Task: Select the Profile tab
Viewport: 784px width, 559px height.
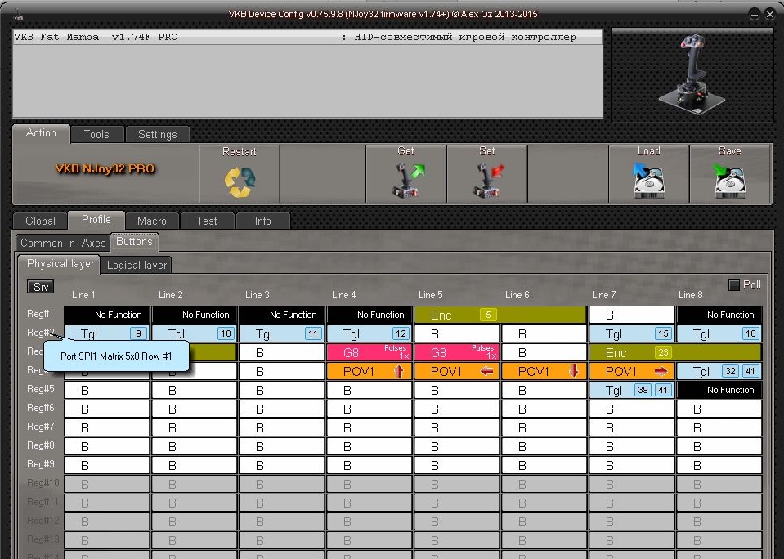Action: pyautogui.click(x=96, y=220)
